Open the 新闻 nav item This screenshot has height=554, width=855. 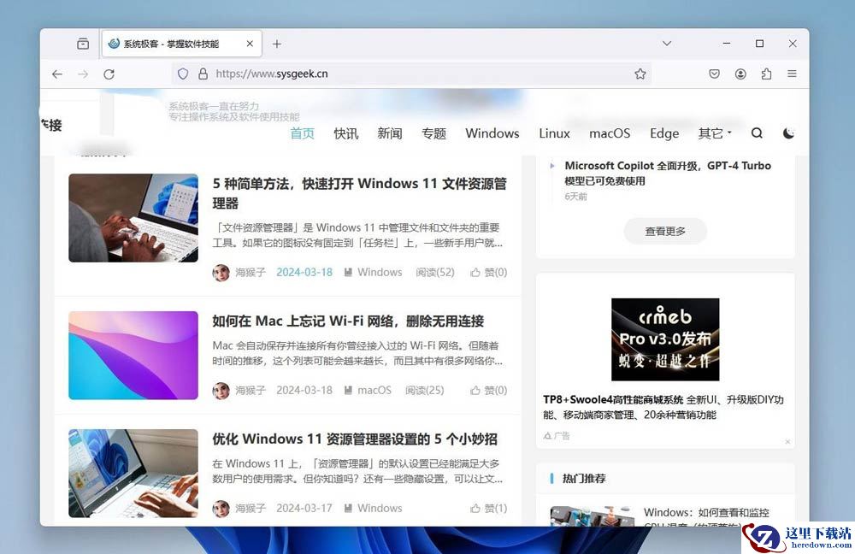click(x=390, y=133)
